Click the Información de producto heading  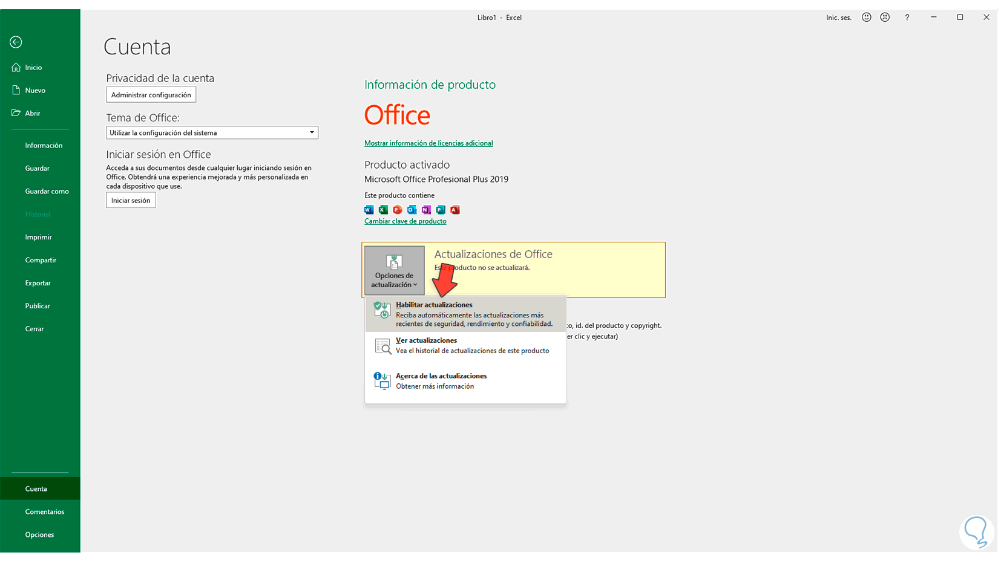(x=430, y=85)
